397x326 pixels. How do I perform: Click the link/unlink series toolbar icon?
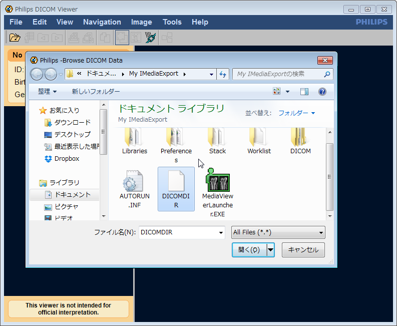point(150,38)
